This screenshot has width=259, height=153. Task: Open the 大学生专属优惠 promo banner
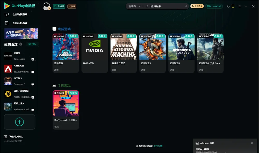click(x=21, y=34)
